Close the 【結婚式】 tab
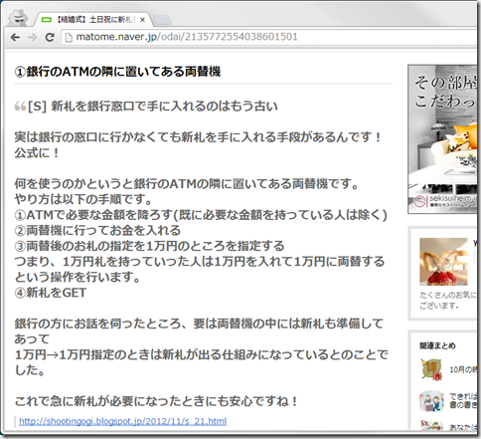The width and height of the screenshot is (481, 439). tap(142, 20)
